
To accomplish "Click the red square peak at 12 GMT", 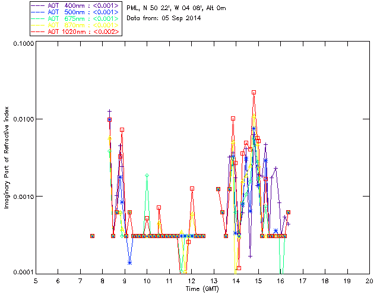I will [192, 189].
